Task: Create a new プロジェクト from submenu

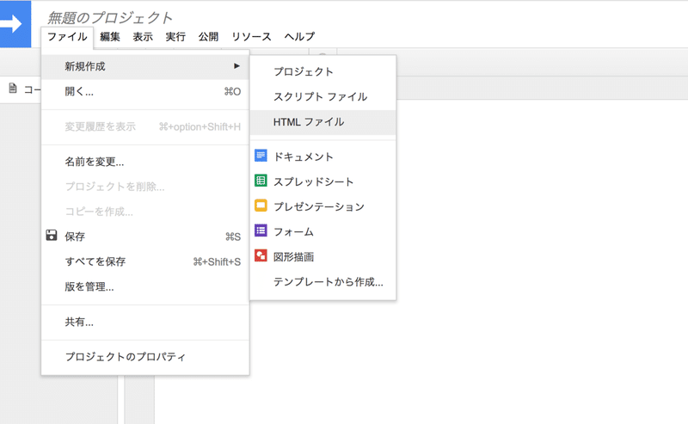Action: click(x=323, y=71)
